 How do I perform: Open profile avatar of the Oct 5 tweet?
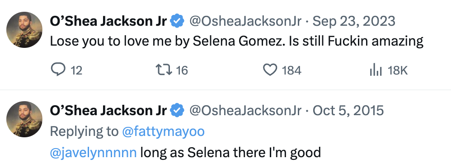coord(24,119)
